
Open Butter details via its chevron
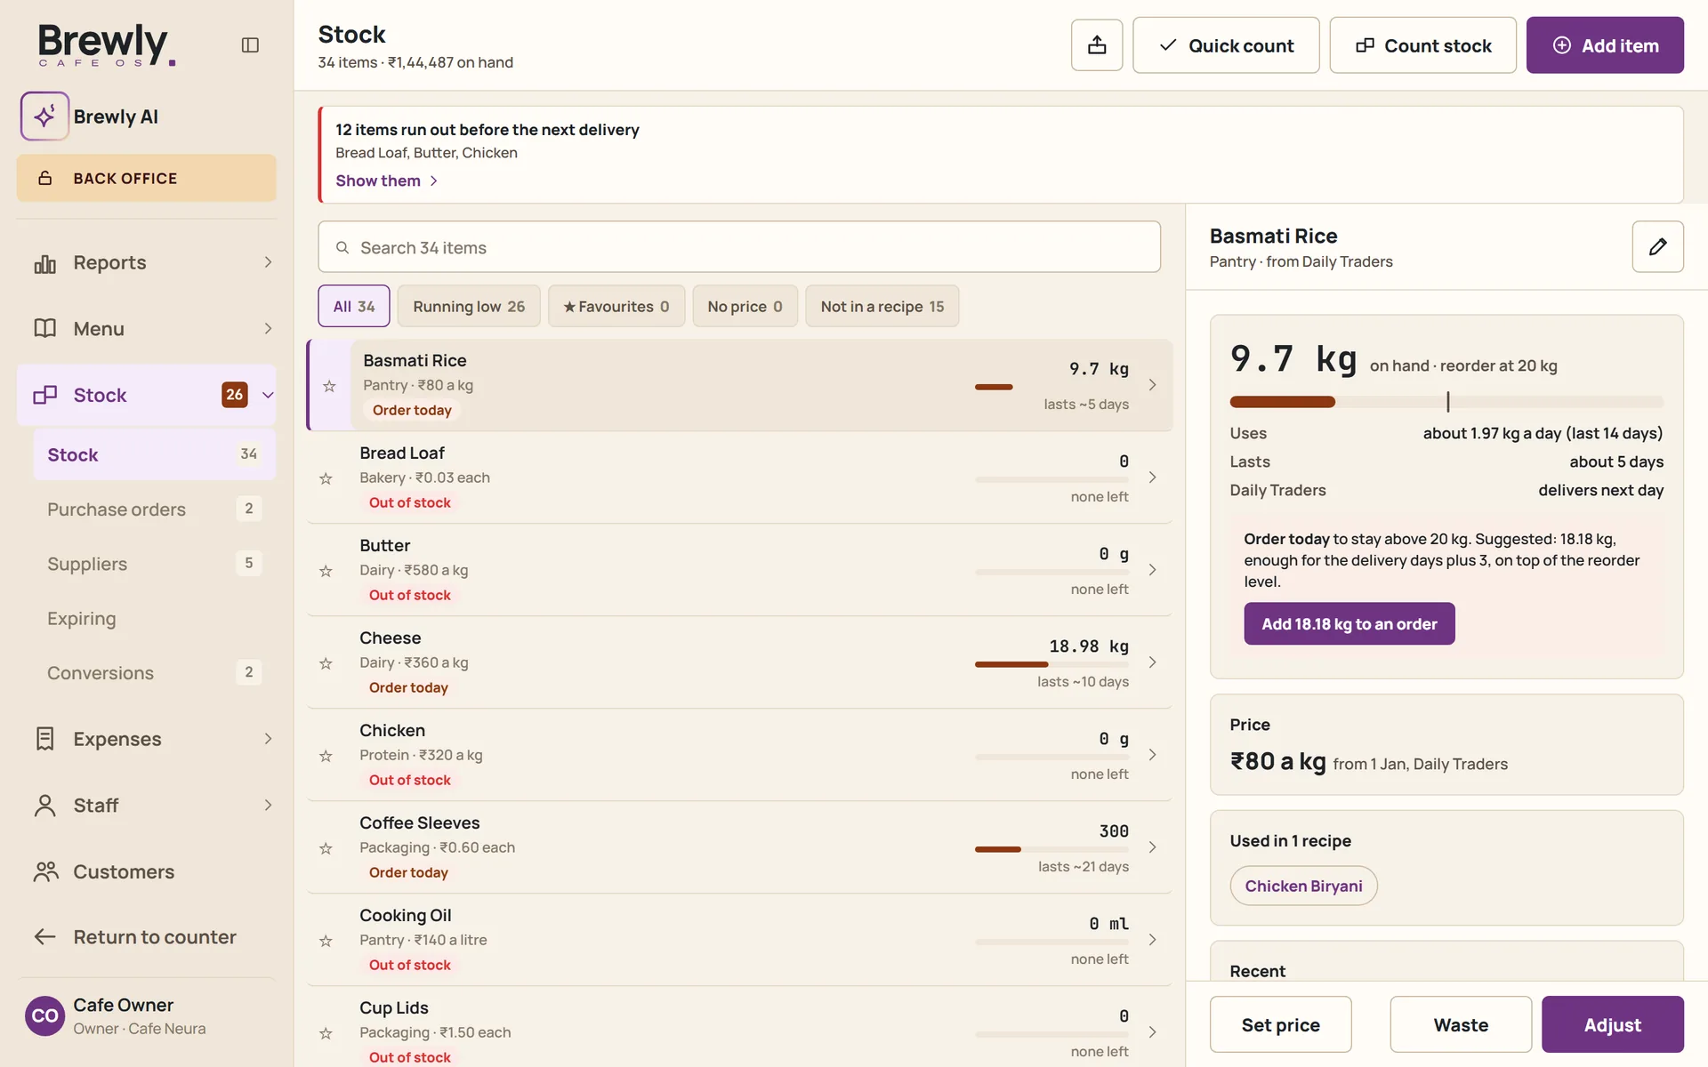(x=1152, y=570)
